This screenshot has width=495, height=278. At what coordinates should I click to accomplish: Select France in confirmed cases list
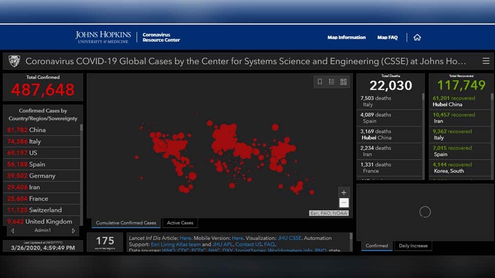(41, 198)
